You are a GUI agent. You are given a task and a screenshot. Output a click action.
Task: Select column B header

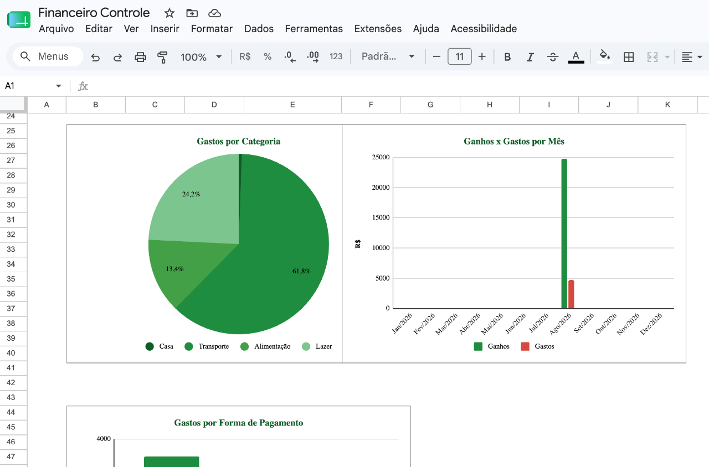point(96,105)
